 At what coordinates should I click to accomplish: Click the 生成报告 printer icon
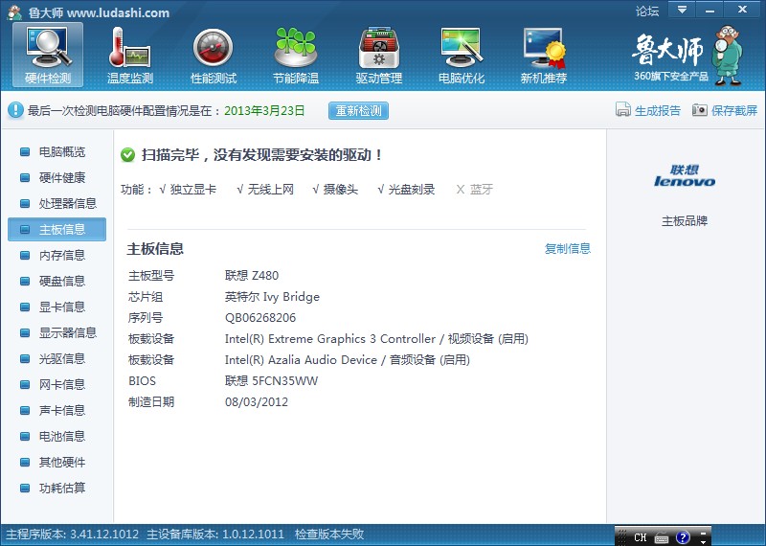(x=623, y=110)
